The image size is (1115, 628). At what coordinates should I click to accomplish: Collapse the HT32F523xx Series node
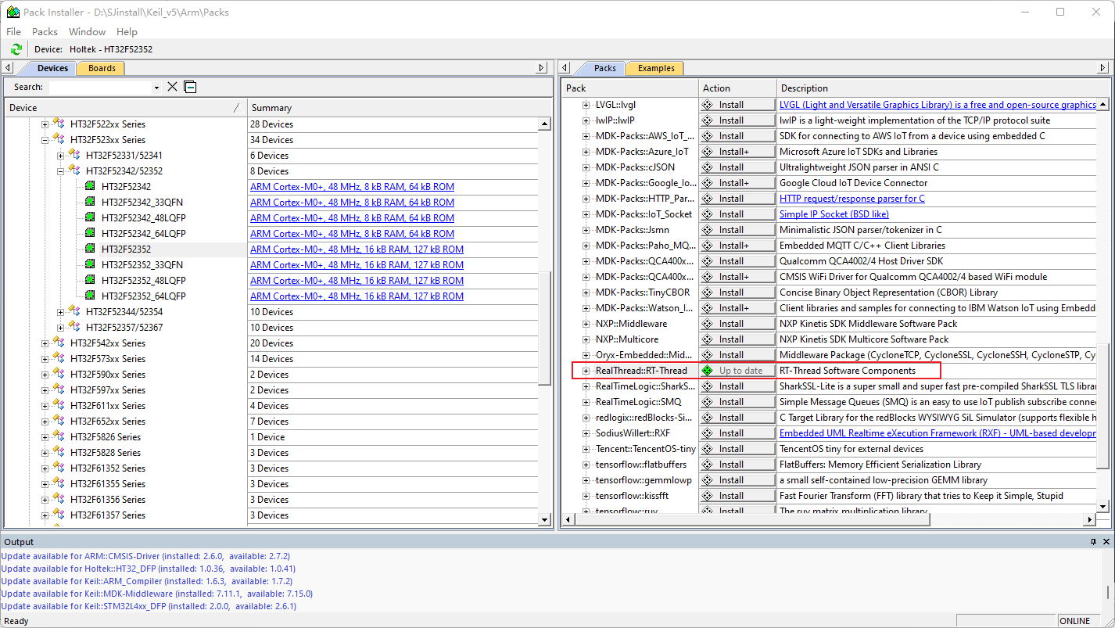45,140
